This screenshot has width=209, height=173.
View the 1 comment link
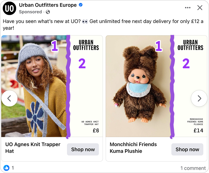point(193,168)
